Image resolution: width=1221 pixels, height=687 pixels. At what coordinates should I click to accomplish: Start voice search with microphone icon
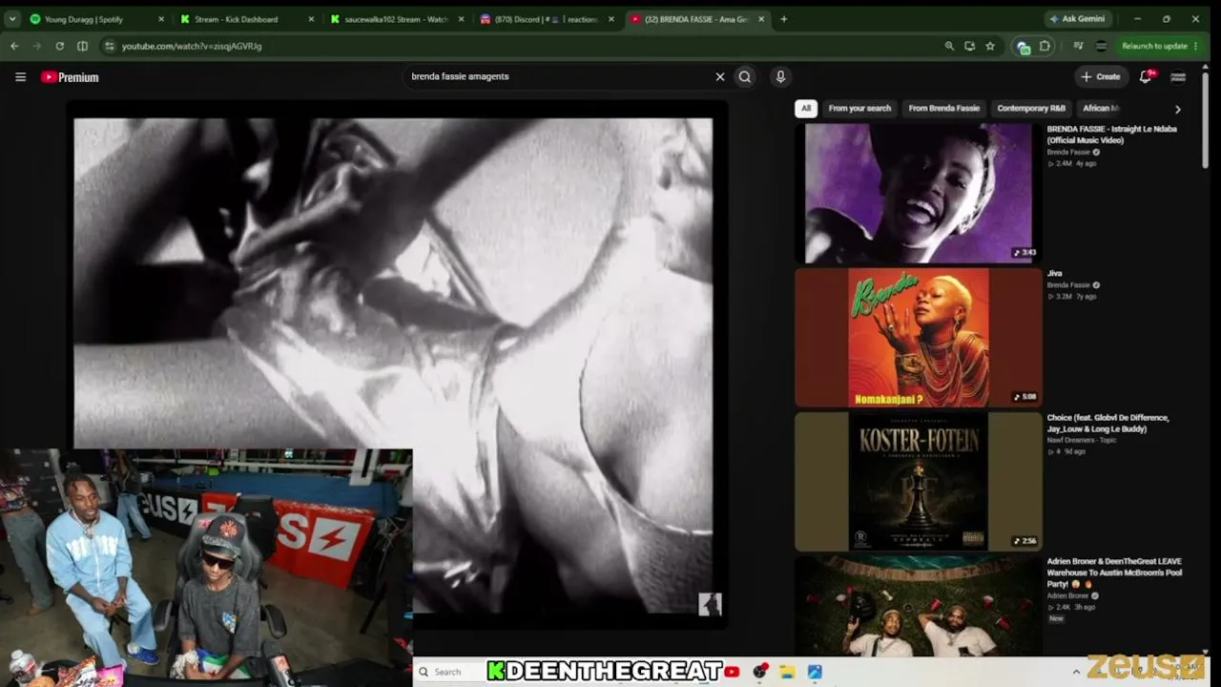coord(780,76)
